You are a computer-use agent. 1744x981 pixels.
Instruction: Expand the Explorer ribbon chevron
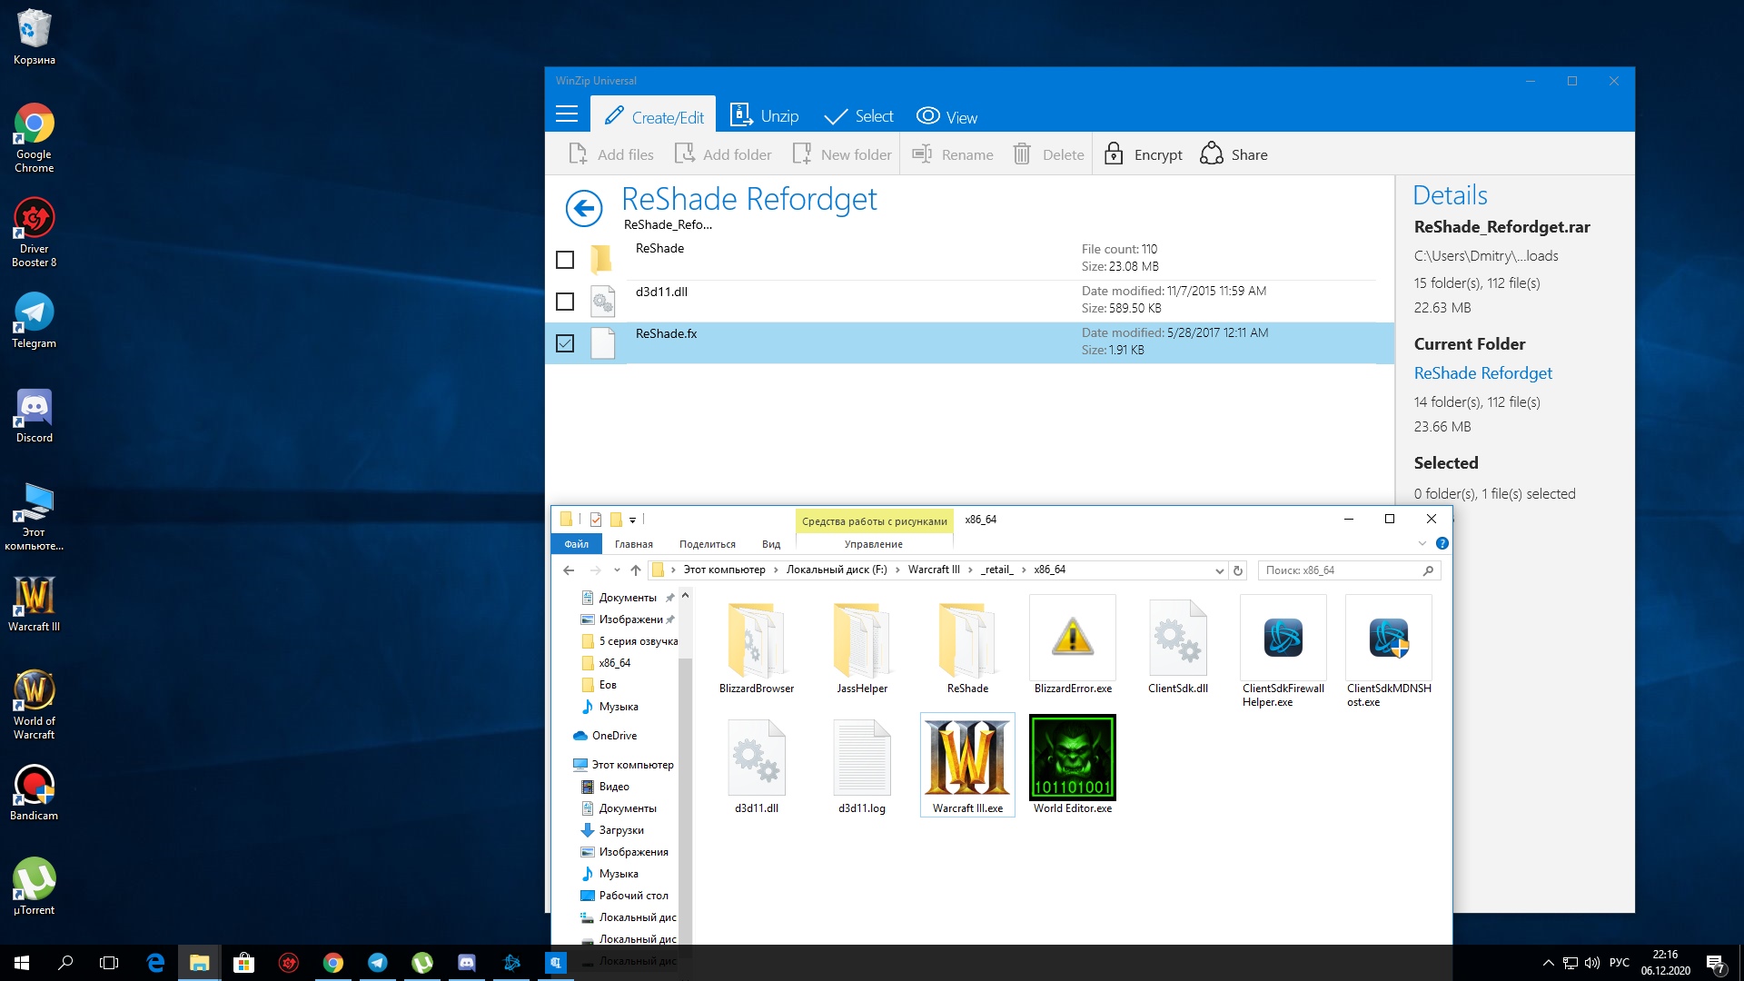1422,543
